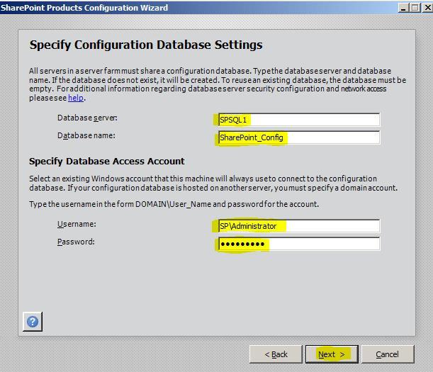Select the Database name field

299,137
